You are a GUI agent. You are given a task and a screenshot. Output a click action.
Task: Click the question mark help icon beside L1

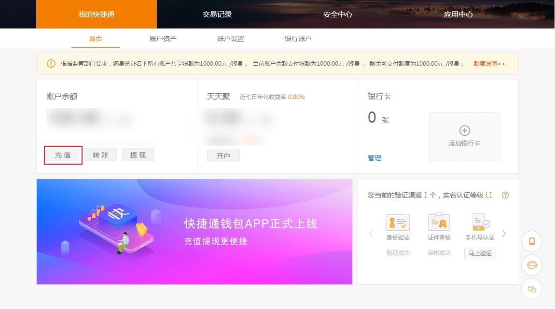505,195
